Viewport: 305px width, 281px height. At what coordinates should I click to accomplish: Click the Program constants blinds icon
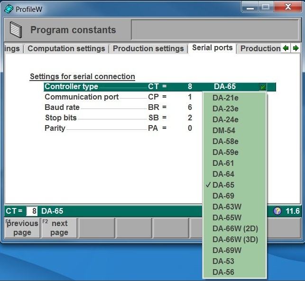(16, 30)
